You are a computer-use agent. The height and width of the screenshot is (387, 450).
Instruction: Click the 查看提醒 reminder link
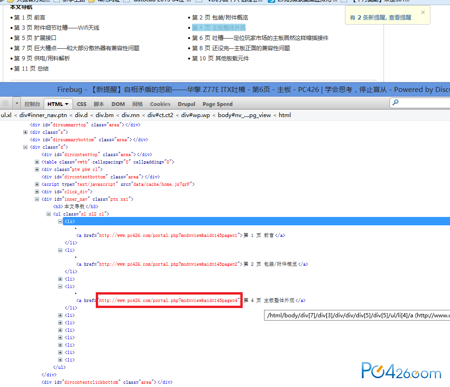tap(400, 18)
